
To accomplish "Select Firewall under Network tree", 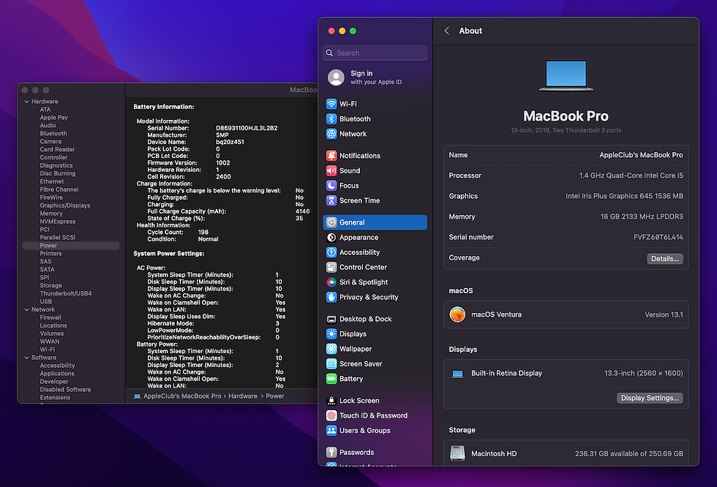I will coord(50,317).
